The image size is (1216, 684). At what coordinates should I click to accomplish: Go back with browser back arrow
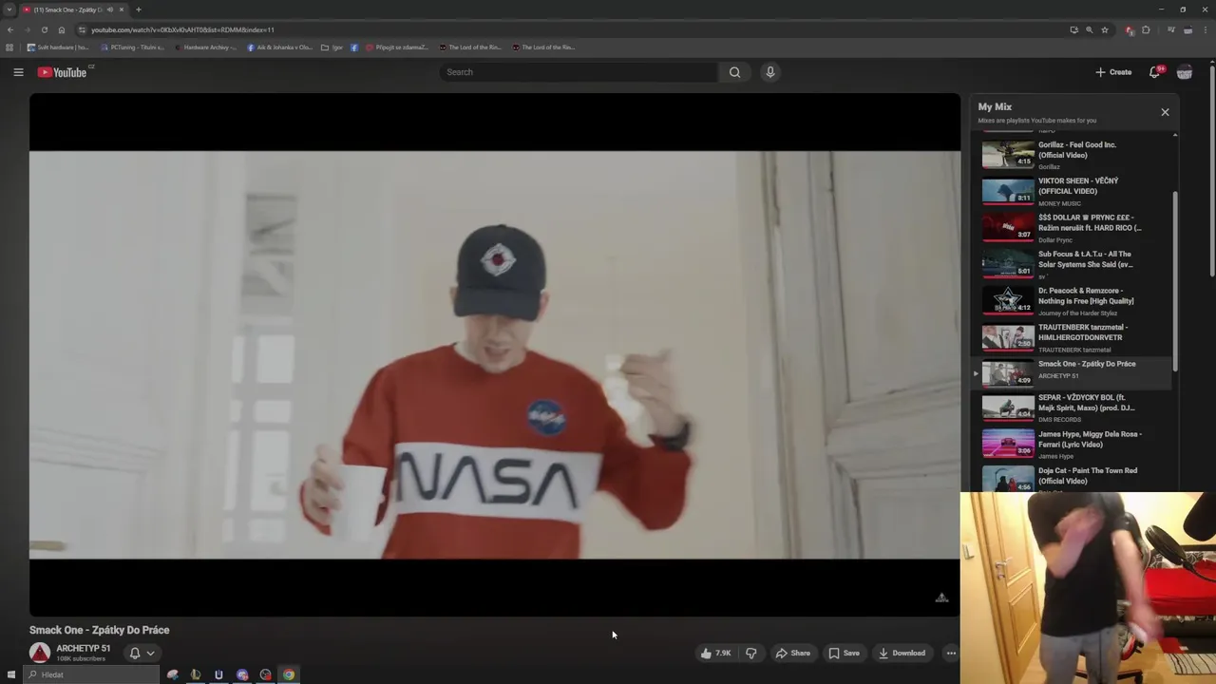click(10, 29)
